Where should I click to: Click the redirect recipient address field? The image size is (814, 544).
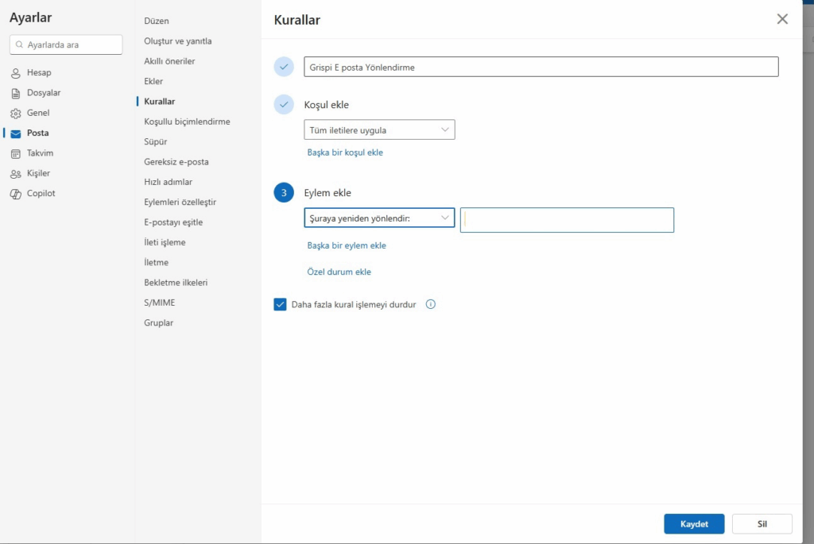[567, 220]
